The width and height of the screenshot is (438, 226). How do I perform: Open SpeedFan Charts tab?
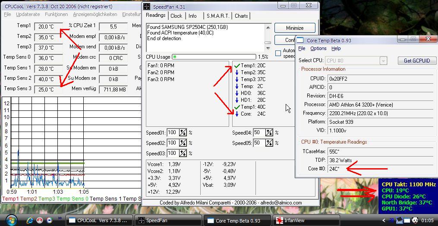241,16
